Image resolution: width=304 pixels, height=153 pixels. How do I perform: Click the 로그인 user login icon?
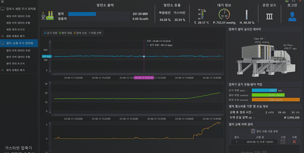(x=292, y=16)
